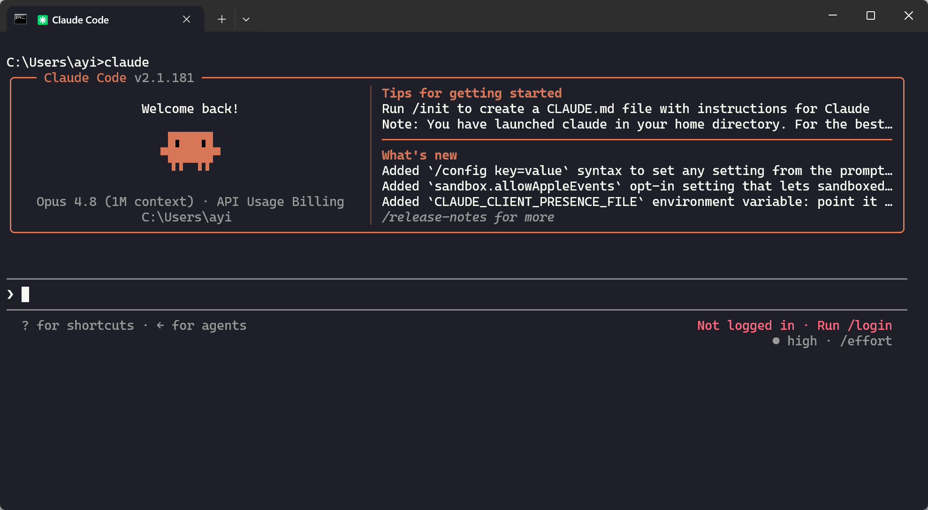Screen dimensions: 928x510
Task: Click the 'C:\Users\ayi' path under model info
Action: (x=187, y=217)
